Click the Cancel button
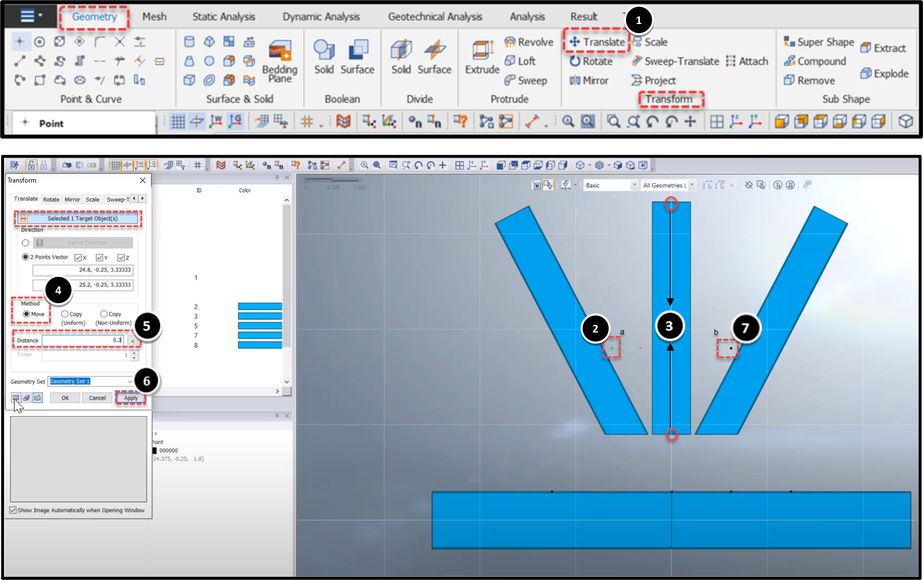 pos(97,398)
